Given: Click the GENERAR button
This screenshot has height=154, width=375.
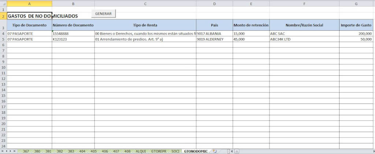Looking at the screenshot, I should click(103, 14).
